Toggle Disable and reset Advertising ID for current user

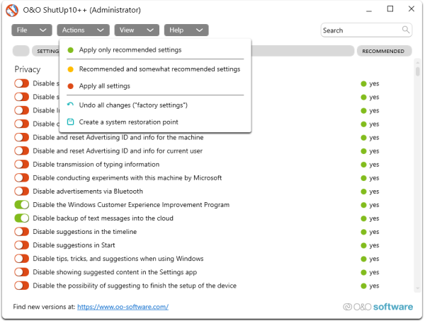22,151
